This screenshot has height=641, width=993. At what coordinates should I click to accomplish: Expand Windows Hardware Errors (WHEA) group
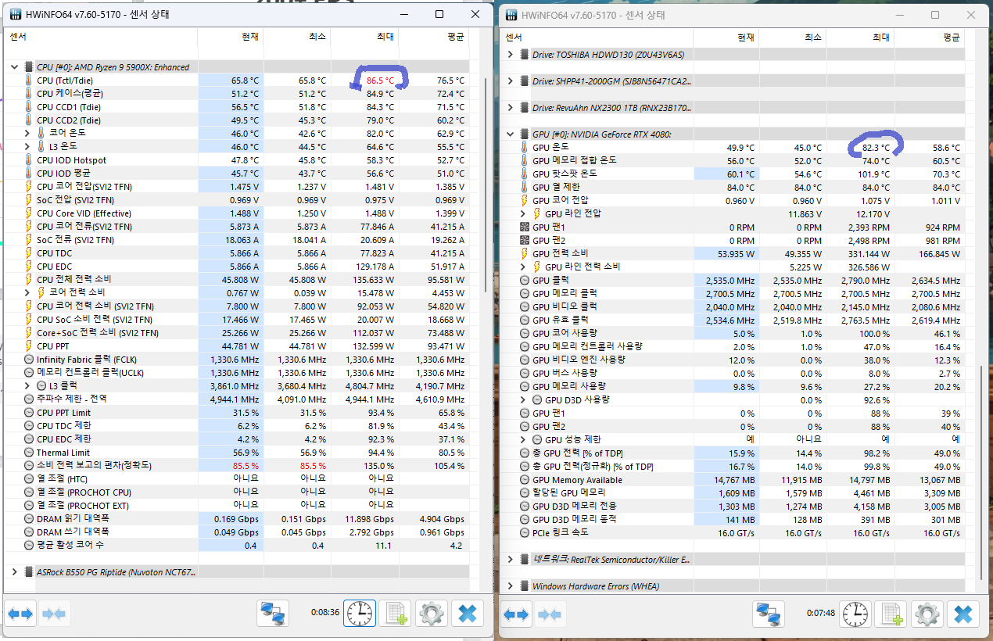coord(511,586)
